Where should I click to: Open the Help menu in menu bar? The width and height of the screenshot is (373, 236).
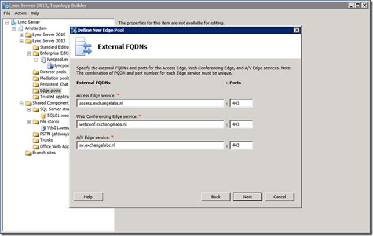35,13
